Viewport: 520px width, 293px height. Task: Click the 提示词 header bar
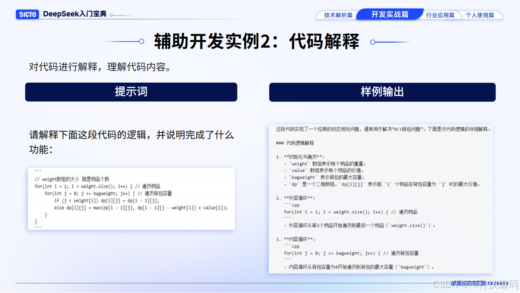coord(131,92)
